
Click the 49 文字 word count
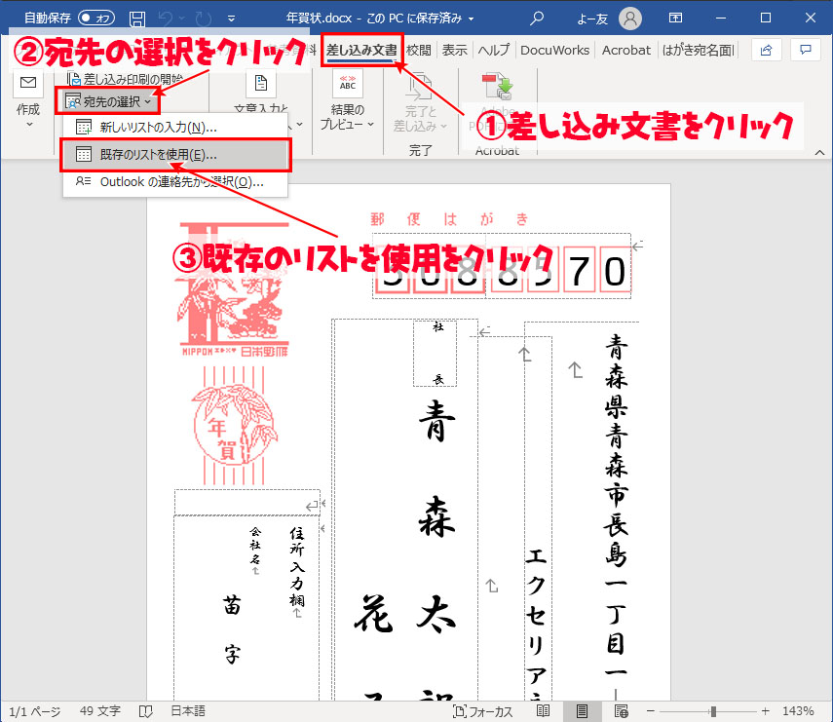pyautogui.click(x=100, y=711)
